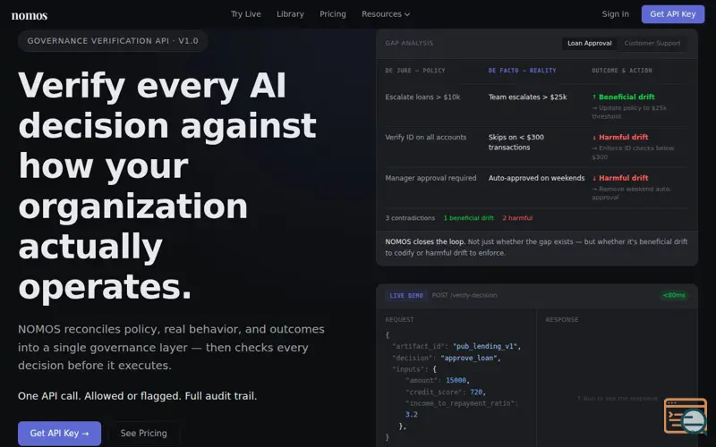Click 'Escalate loans > $10k' policy text

422,97
